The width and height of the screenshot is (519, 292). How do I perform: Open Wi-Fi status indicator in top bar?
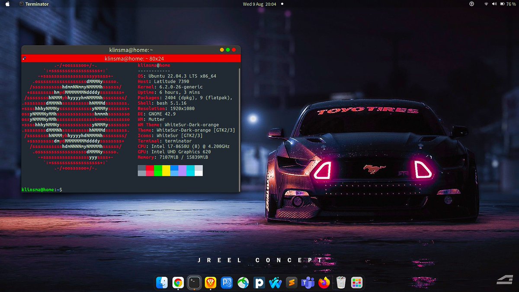coord(486,4)
